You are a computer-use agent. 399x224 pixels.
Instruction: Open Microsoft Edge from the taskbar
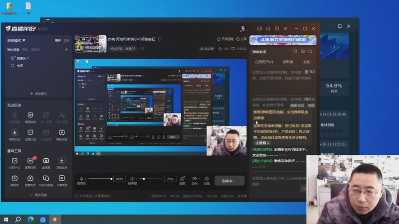tap(30, 219)
